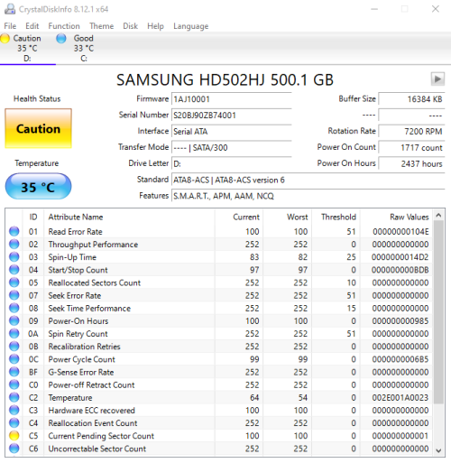Click the Standard field ATA8-ACS
Viewport: 451px width, 463px height.
(x=308, y=180)
